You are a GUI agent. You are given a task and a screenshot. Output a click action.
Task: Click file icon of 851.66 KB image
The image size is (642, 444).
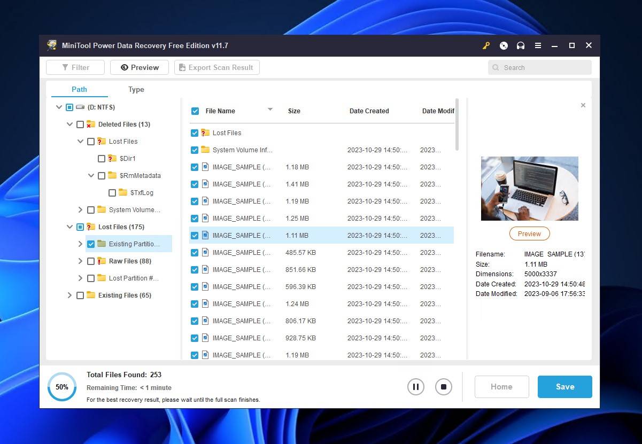pos(205,269)
